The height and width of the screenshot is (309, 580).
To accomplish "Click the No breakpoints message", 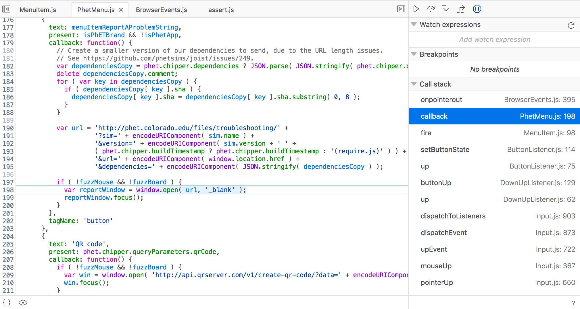I will (x=495, y=69).
